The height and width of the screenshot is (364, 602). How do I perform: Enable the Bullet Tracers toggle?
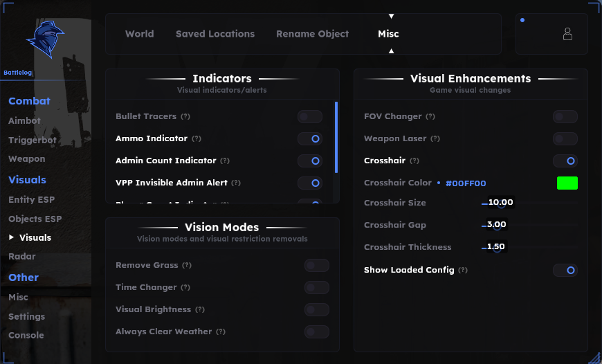tap(310, 117)
